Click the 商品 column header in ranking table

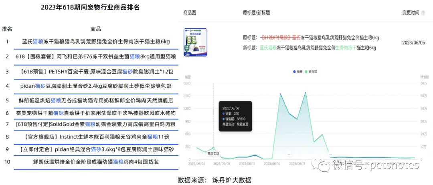pyautogui.click(x=95, y=29)
